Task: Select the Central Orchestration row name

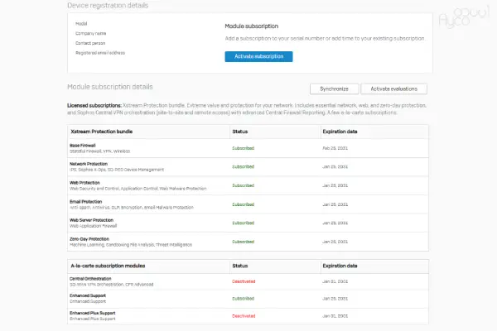Action: pos(90,279)
